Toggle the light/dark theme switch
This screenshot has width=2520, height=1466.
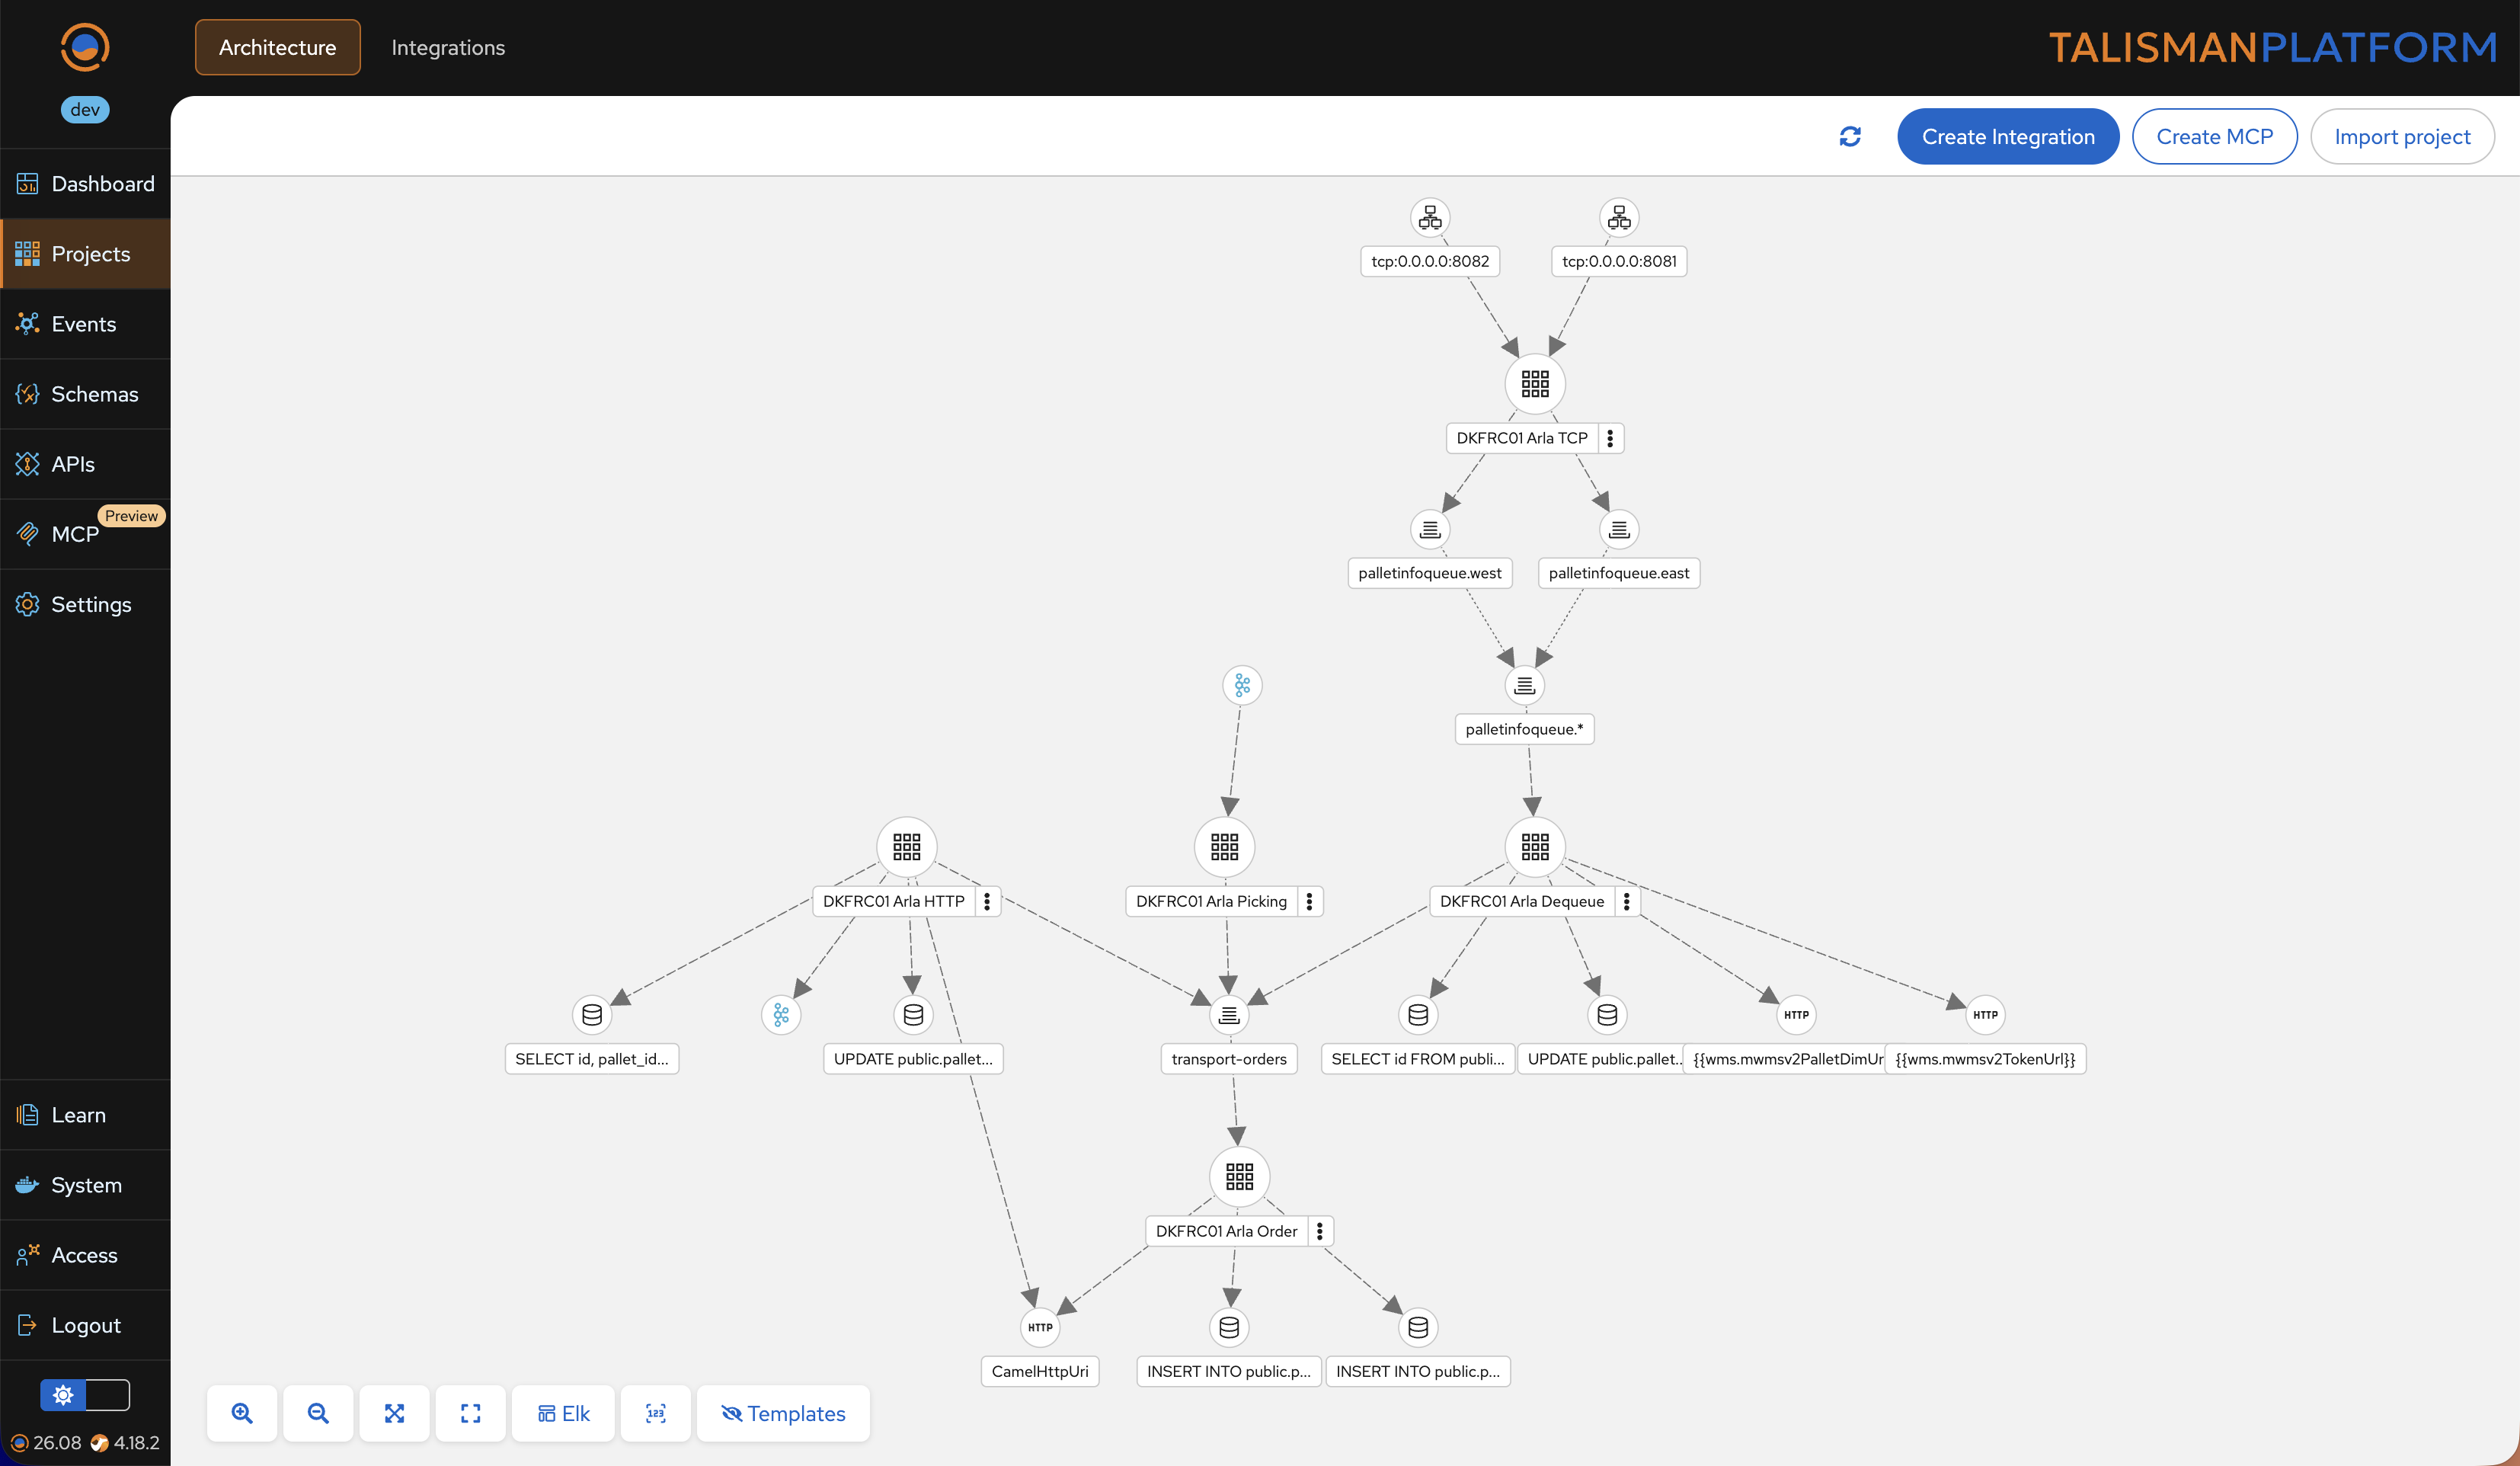pyautogui.click(x=85, y=1394)
